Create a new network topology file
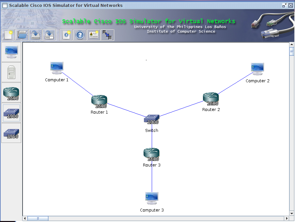This screenshot has height=222, width=295. [7, 35]
